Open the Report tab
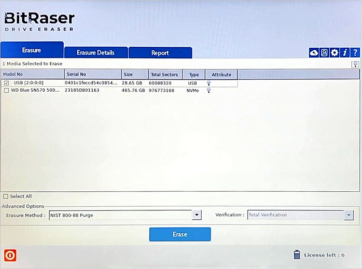 pyautogui.click(x=160, y=53)
